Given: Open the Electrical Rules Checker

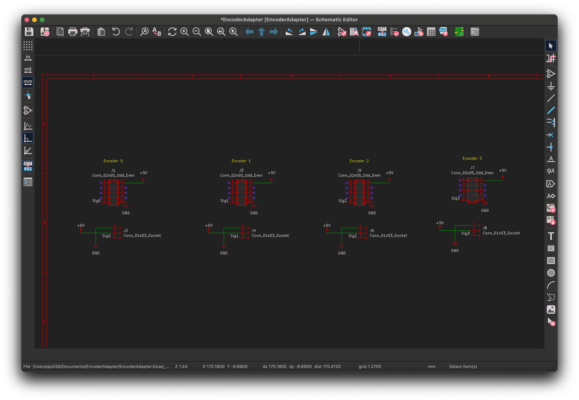Looking at the screenshot, I should tap(394, 32).
